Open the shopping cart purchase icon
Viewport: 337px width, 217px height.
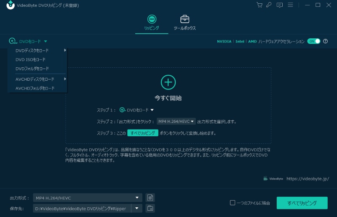pos(259,5)
